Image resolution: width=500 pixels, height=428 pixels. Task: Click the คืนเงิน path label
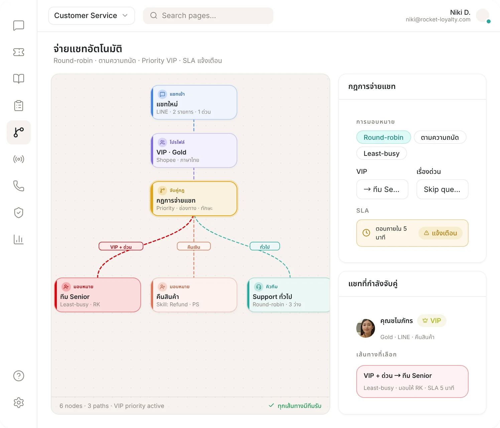click(x=194, y=246)
